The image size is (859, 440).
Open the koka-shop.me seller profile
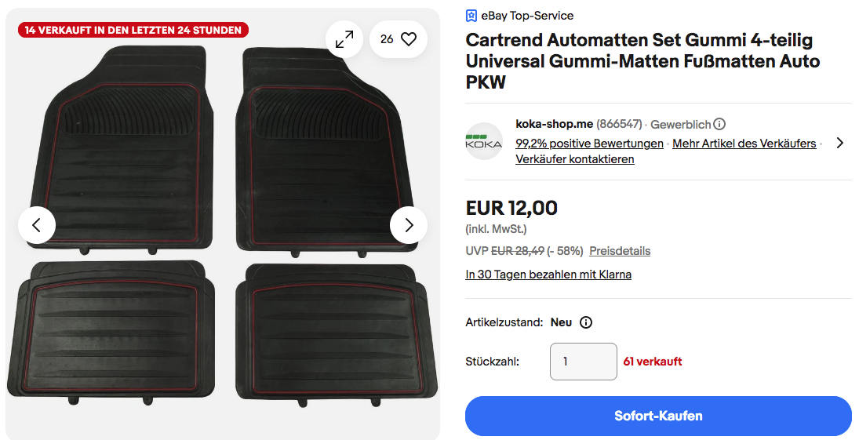(x=554, y=124)
